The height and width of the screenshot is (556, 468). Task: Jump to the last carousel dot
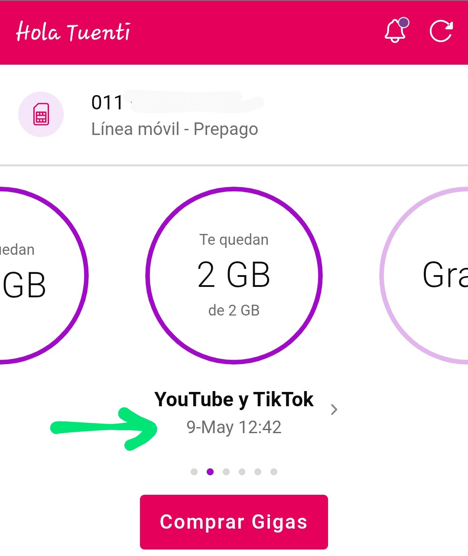coord(274,472)
